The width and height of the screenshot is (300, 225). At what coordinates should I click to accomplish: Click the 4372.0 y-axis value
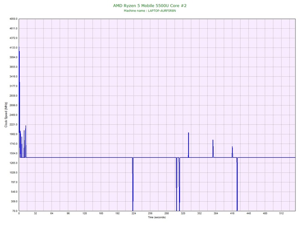pyautogui.click(x=13, y=38)
